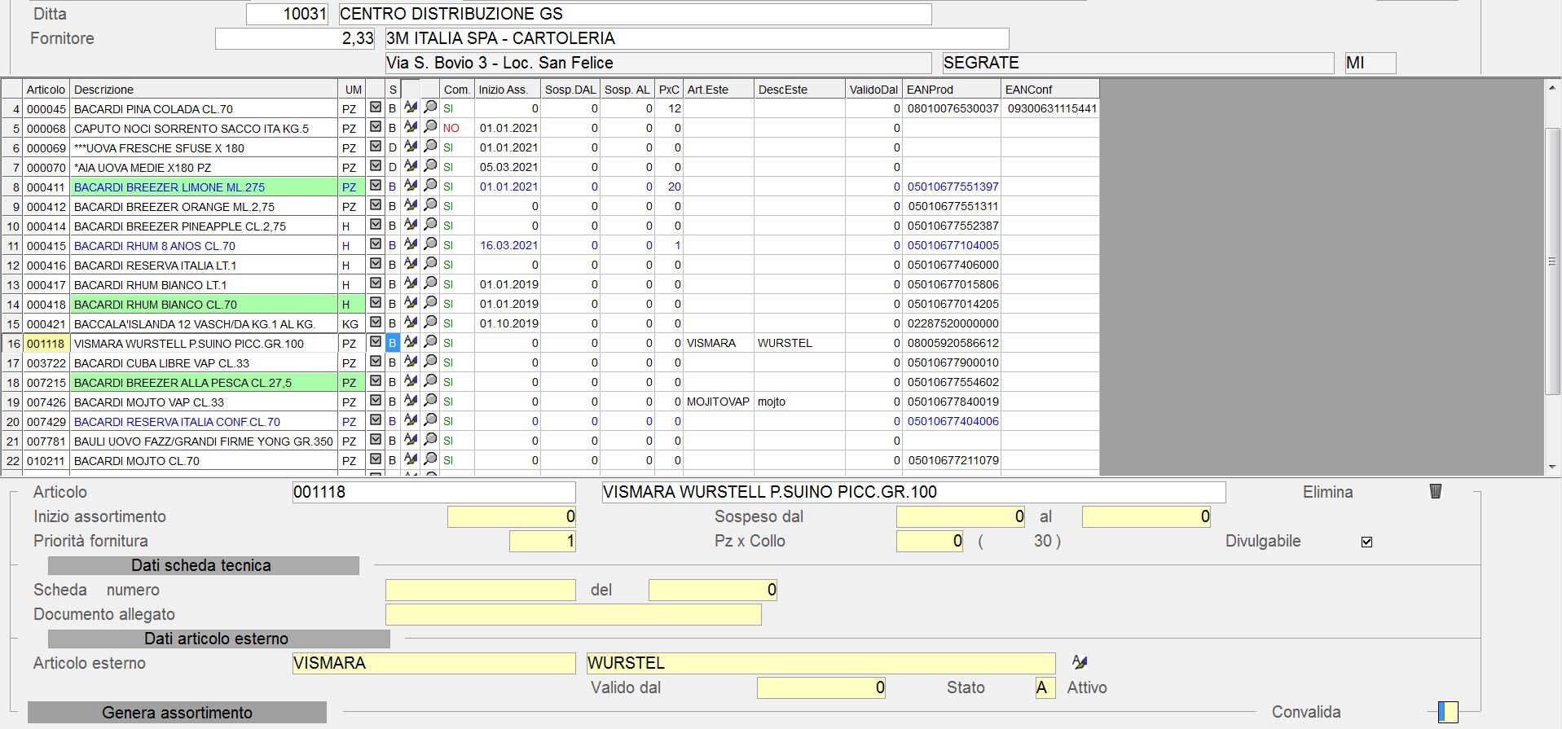Viewport: 1562px width, 729px height.
Task: Click the edit icon beside the WURSTEL field
Action: [x=1080, y=662]
